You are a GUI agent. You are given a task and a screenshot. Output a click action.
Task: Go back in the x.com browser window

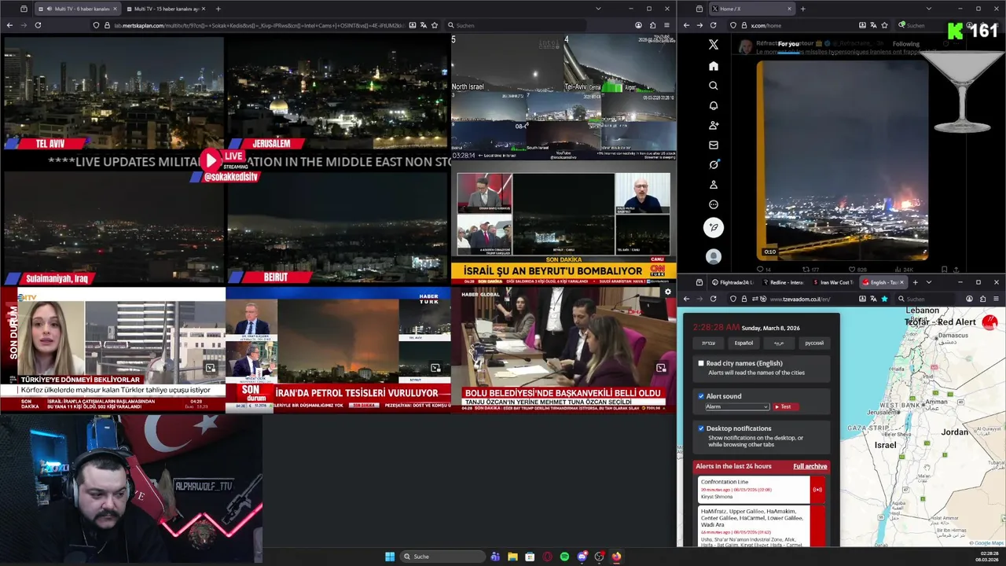[x=685, y=25]
